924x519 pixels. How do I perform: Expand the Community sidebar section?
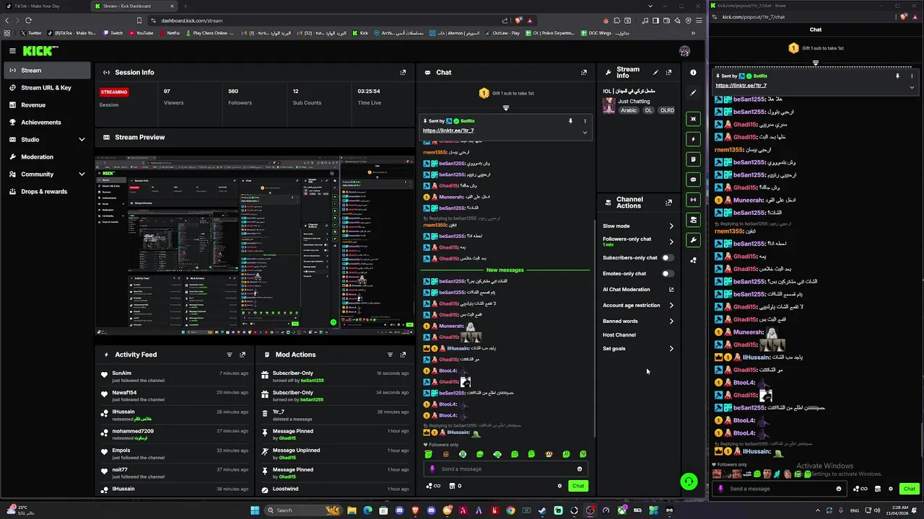click(82, 174)
